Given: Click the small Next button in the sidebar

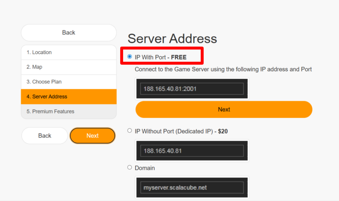Looking at the screenshot, I should [x=92, y=136].
